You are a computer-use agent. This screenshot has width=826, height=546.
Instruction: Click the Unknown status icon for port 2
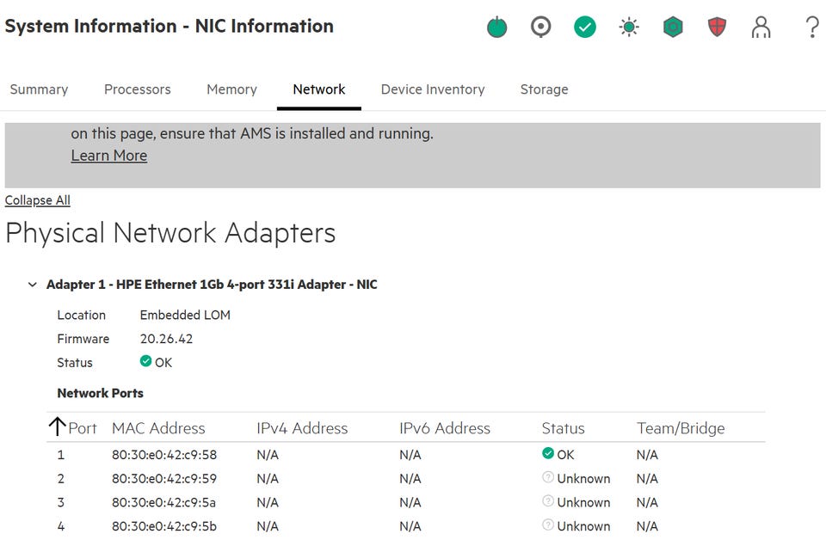pyautogui.click(x=548, y=478)
